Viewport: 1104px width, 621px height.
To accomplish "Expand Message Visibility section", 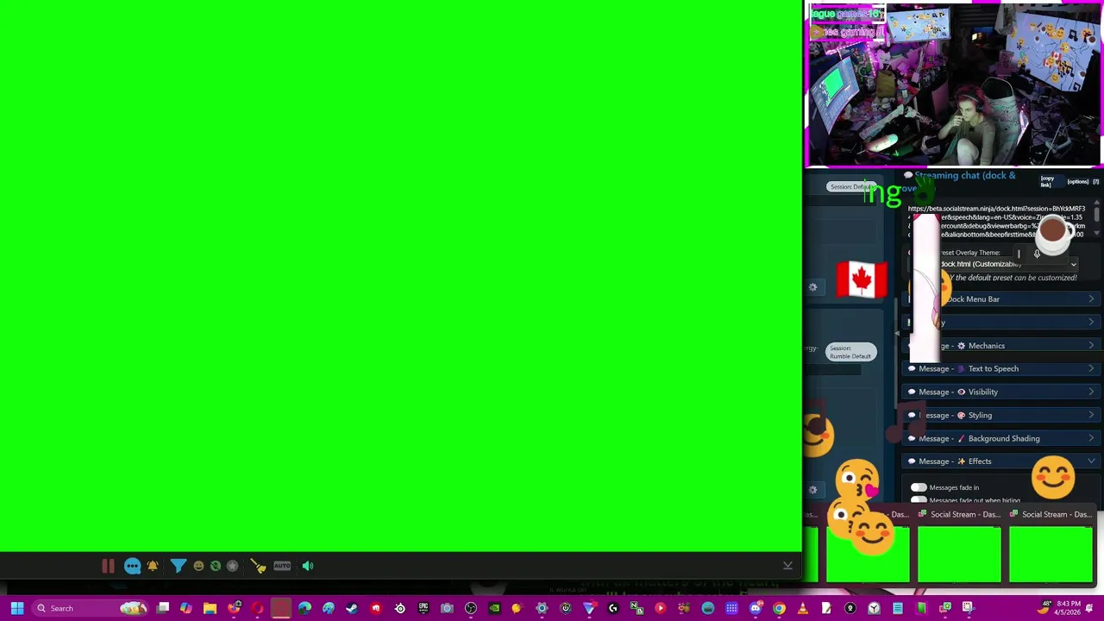I will click(x=1000, y=392).
